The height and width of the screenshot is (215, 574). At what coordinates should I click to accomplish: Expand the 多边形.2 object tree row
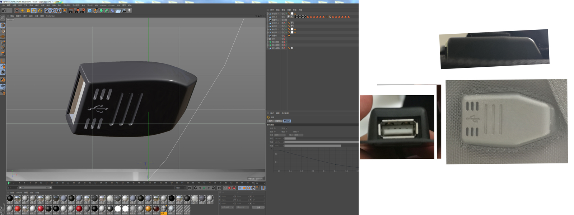pos(267,29)
